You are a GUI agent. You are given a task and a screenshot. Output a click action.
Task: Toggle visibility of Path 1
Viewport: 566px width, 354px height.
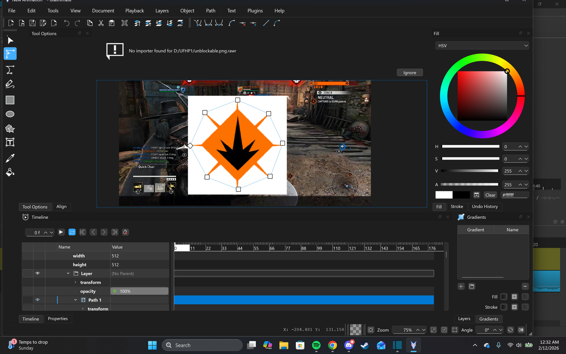[37, 300]
